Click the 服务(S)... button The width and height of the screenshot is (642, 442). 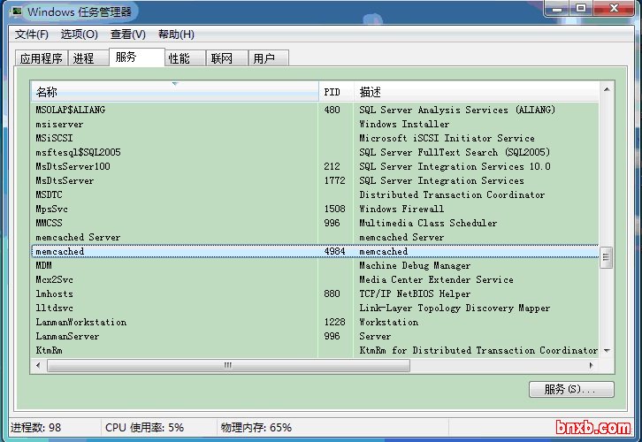coord(570,389)
